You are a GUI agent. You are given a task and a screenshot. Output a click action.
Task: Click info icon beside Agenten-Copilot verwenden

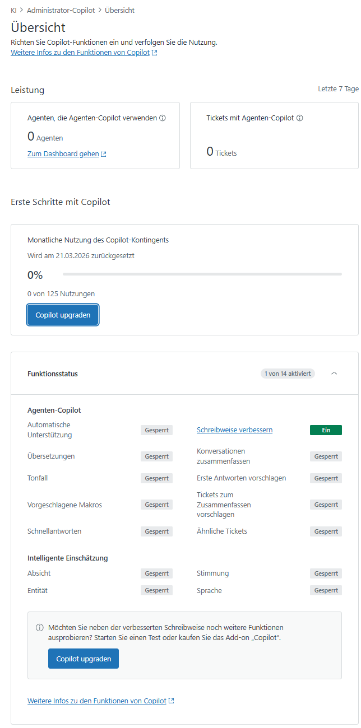163,118
